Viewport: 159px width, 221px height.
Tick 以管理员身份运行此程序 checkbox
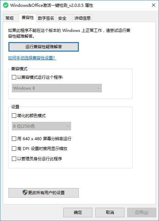point(14,159)
